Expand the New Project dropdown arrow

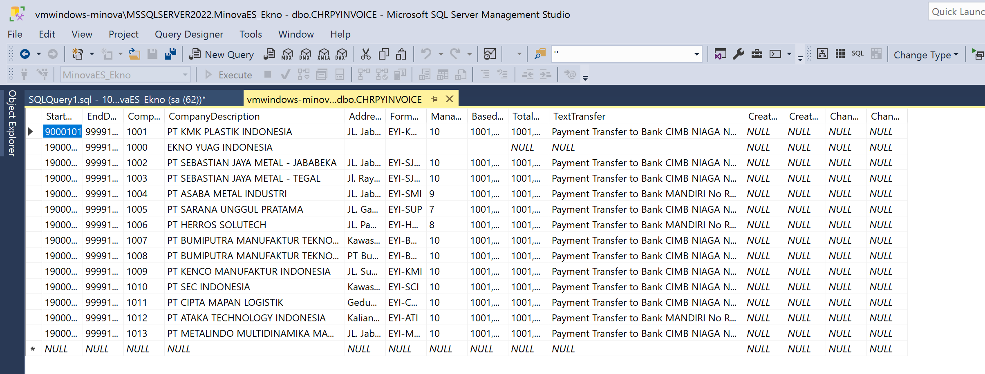click(x=92, y=54)
